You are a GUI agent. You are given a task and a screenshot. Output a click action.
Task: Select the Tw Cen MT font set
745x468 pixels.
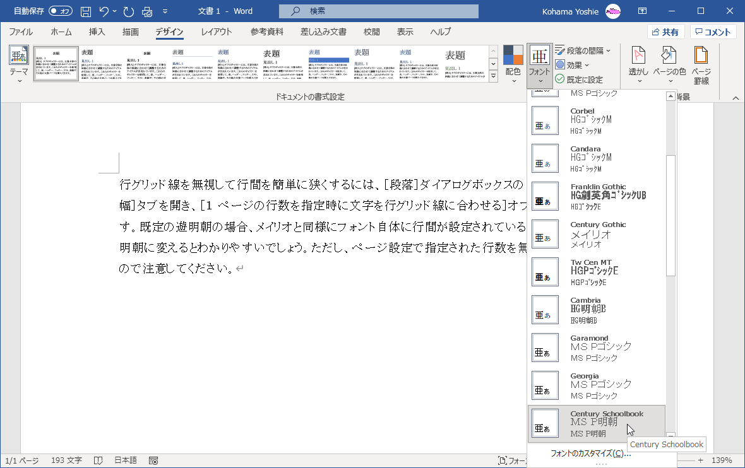[596, 272]
